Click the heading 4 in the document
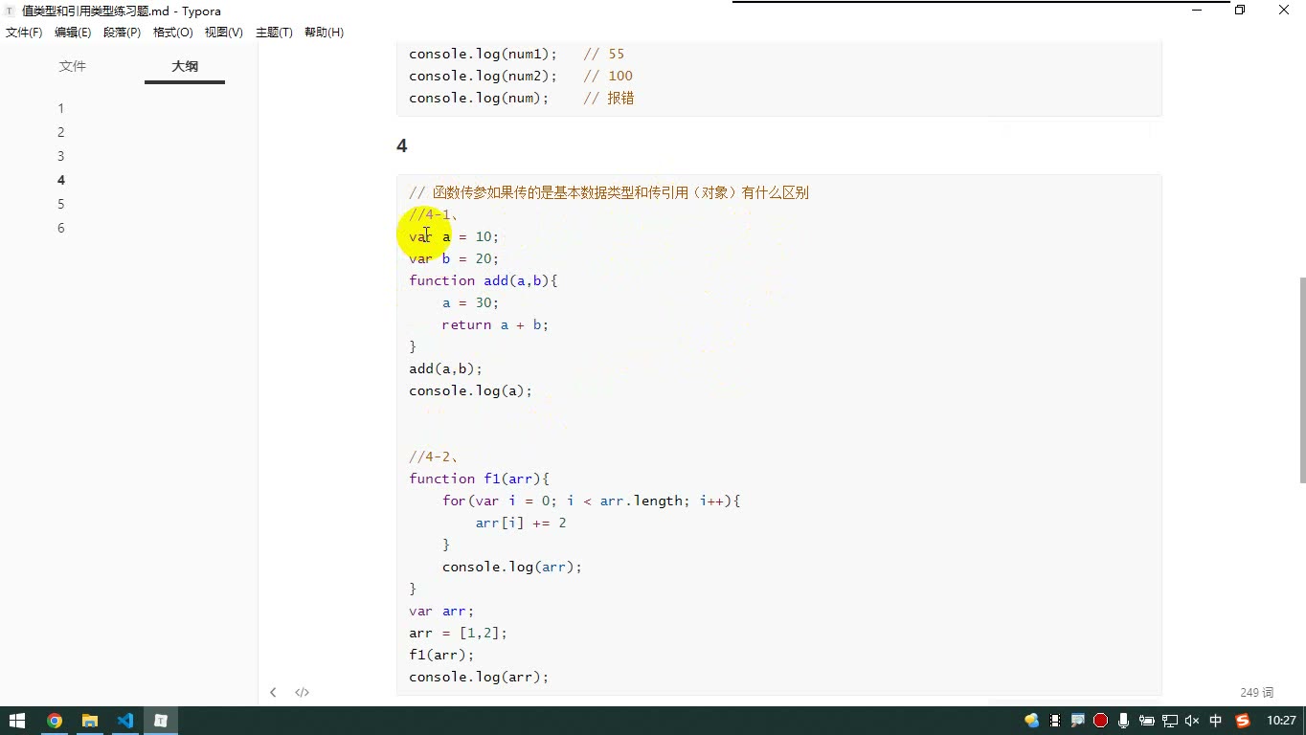1306x735 pixels. tap(402, 145)
